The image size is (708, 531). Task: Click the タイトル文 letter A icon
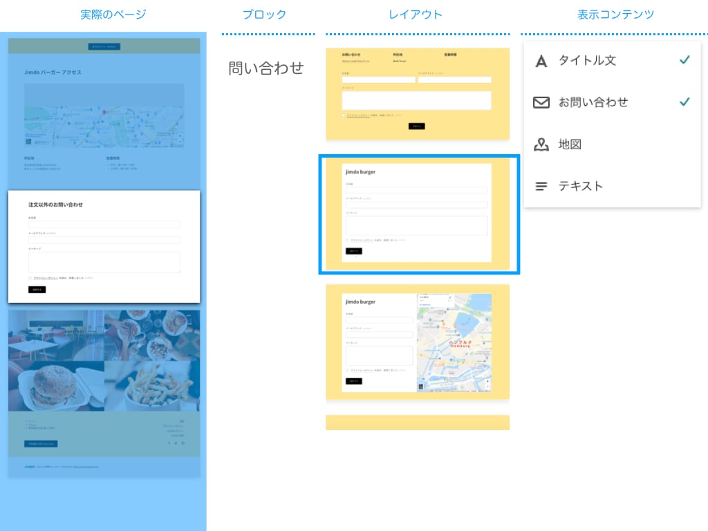coord(541,61)
